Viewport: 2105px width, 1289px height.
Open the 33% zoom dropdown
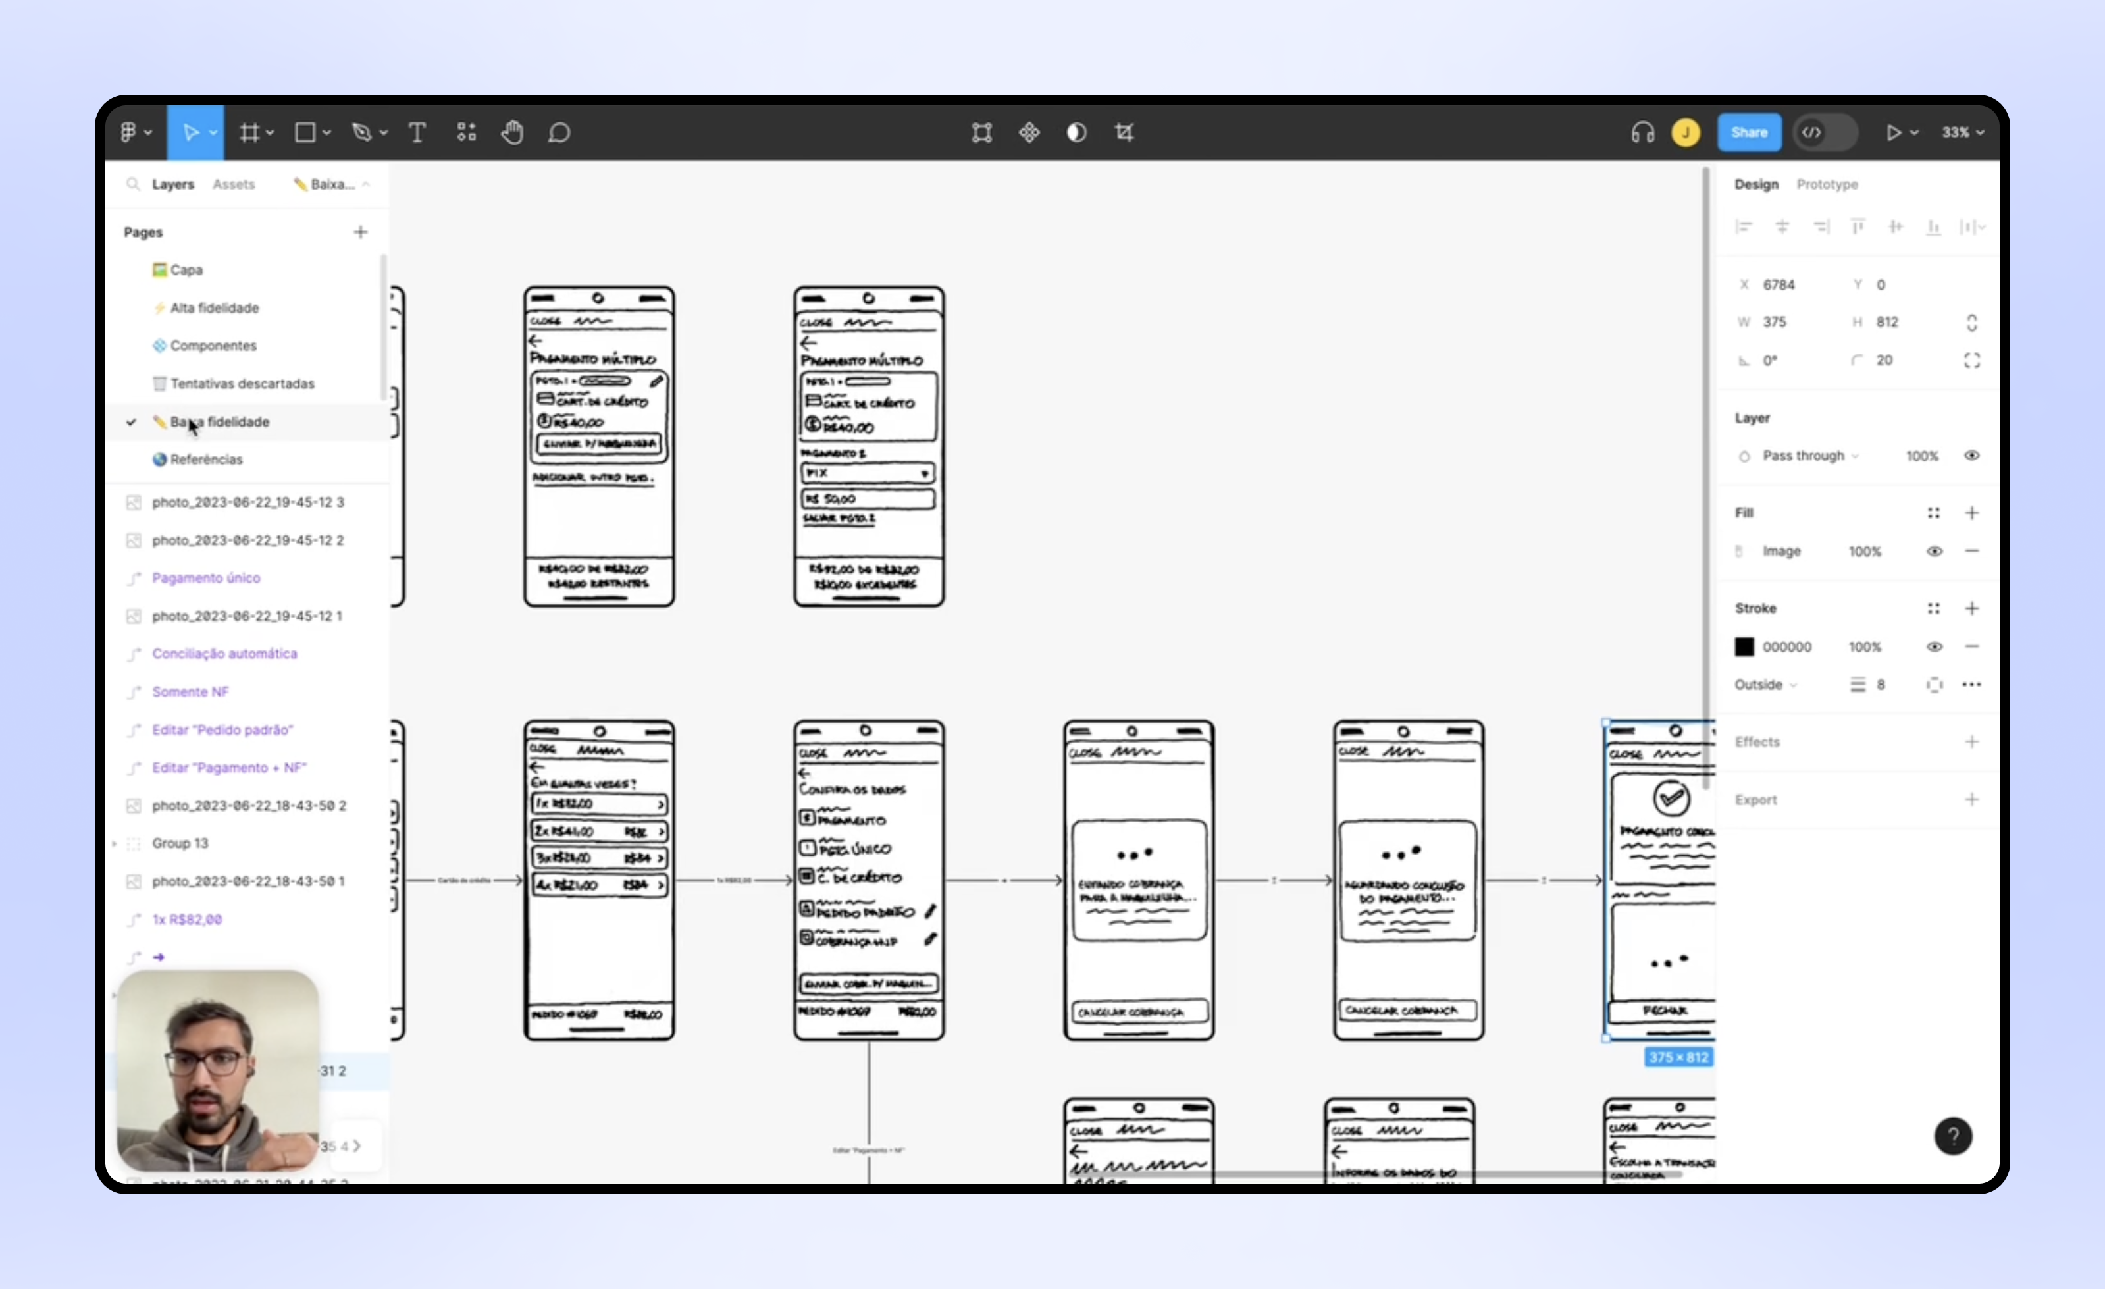pyautogui.click(x=1961, y=132)
